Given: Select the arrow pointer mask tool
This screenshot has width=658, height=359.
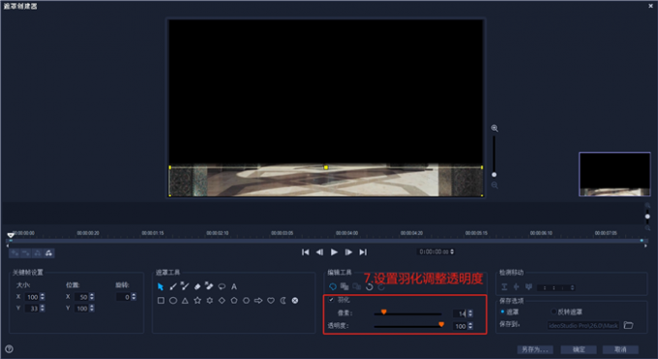Looking at the screenshot, I should pos(161,286).
